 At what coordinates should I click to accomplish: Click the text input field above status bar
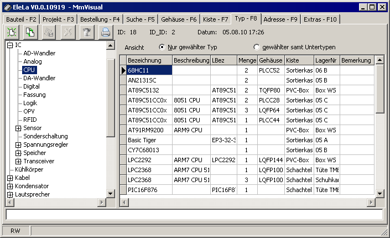tap(194, 214)
